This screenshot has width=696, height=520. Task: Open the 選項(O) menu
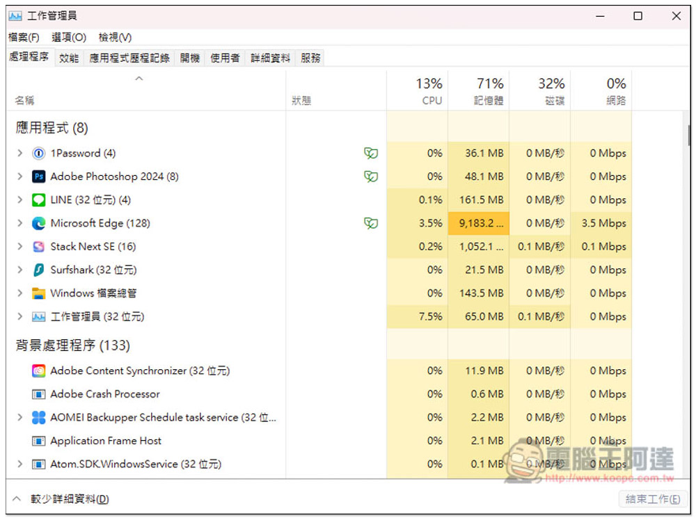pos(69,38)
